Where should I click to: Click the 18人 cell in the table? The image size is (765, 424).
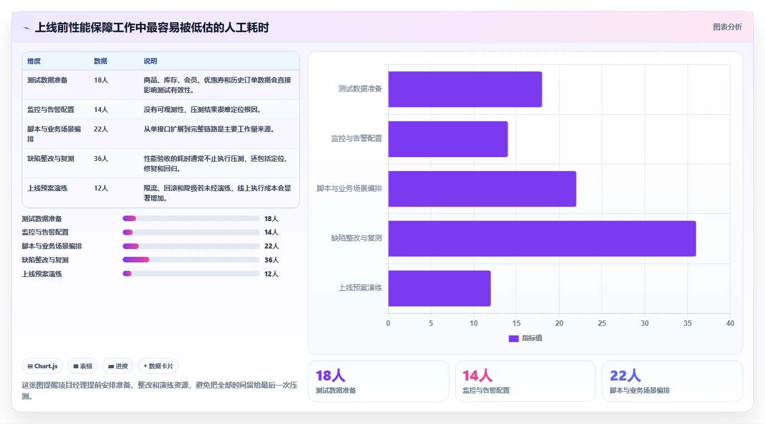[x=101, y=80]
